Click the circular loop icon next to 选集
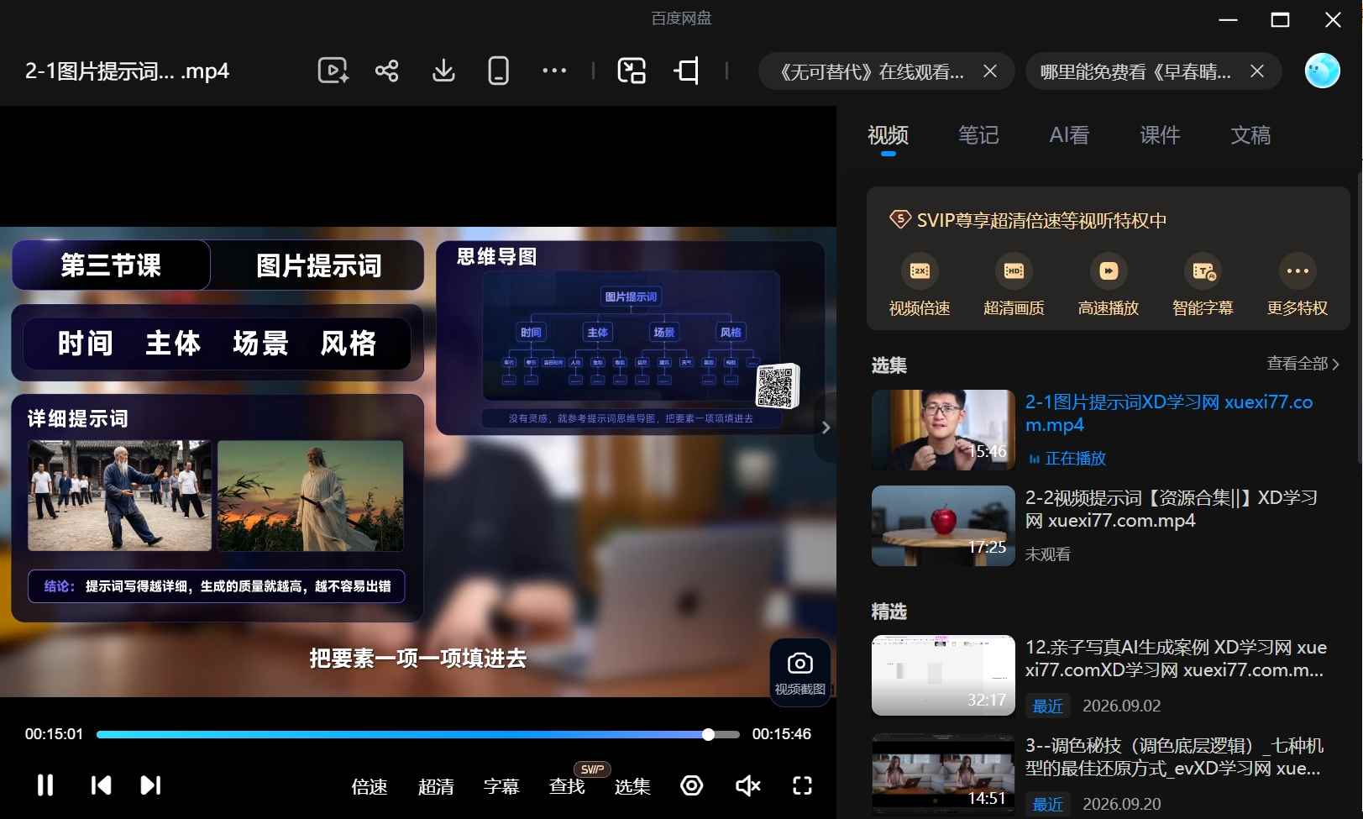 pyautogui.click(x=692, y=785)
